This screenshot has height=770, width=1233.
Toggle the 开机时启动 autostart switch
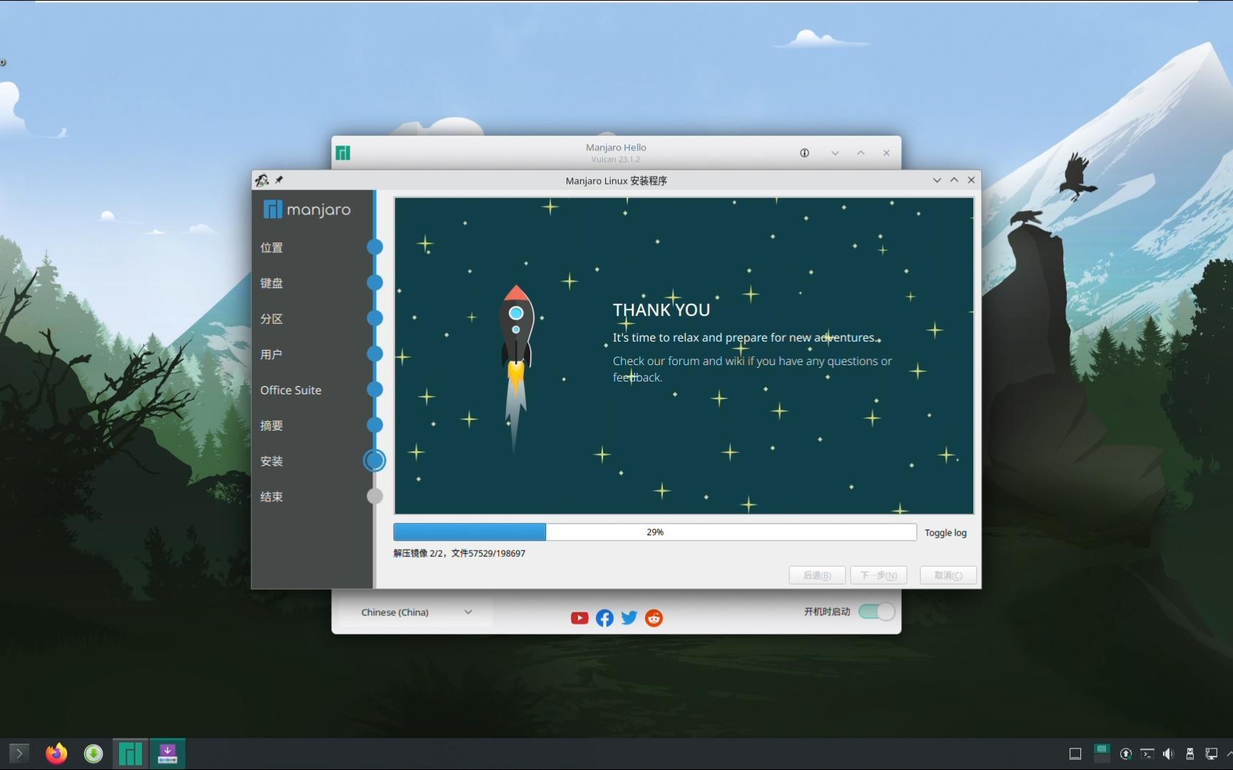[x=876, y=611]
